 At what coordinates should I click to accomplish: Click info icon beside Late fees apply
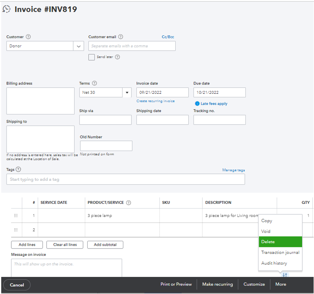click(x=197, y=104)
